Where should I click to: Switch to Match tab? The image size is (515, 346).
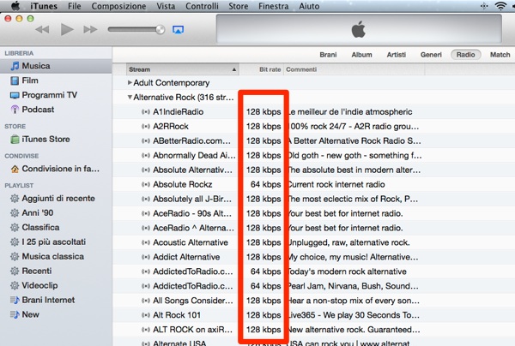click(500, 55)
